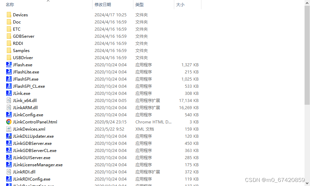Click the JLinkDevices.xml file icon
The height and width of the screenshot is (186, 310).
click(9, 129)
